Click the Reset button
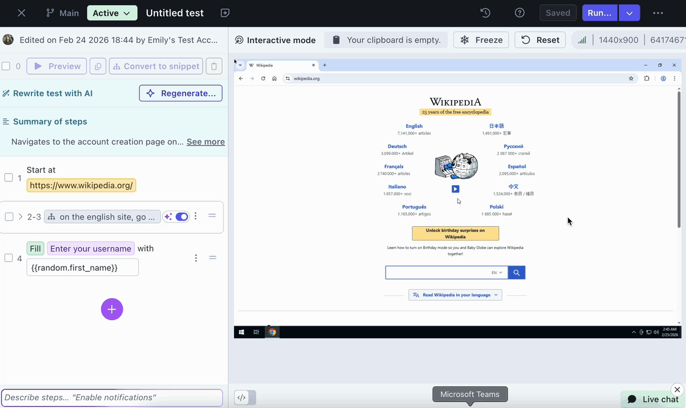 [x=540, y=40]
